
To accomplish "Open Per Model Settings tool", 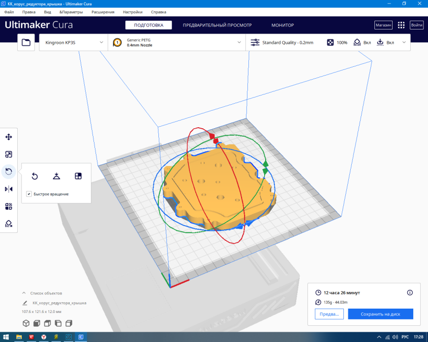I will click(x=9, y=206).
